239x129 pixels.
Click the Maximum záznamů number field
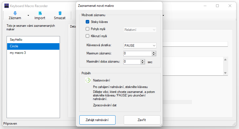pyautogui.click(x=137, y=54)
